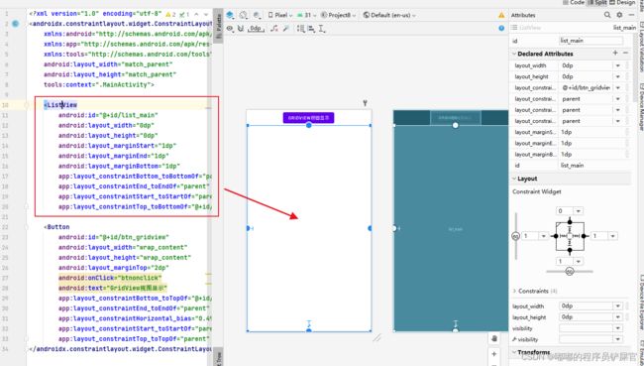Open the Align tool in layout toolbar
Image resolution: width=644 pixels, height=366 pixels.
coord(311,29)
